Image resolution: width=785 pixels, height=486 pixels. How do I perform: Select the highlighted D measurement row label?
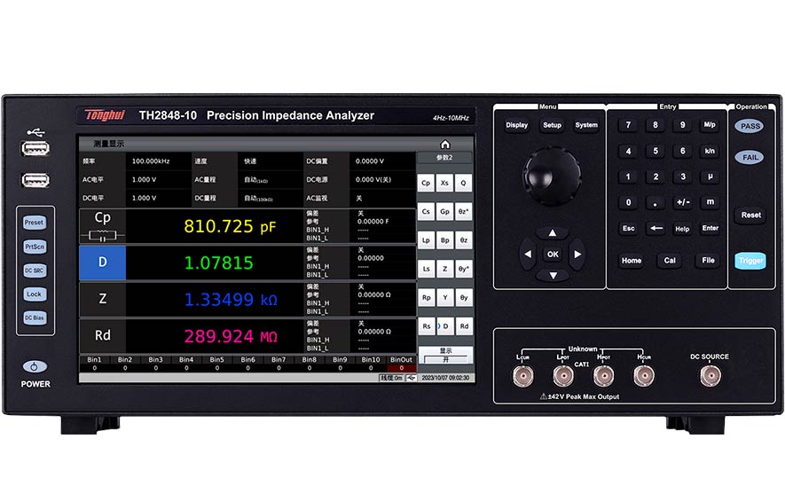tap(103, 263)
